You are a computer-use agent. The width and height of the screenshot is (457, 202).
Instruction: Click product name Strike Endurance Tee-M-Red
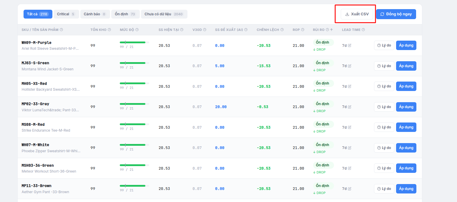click(x=46, y=130)
